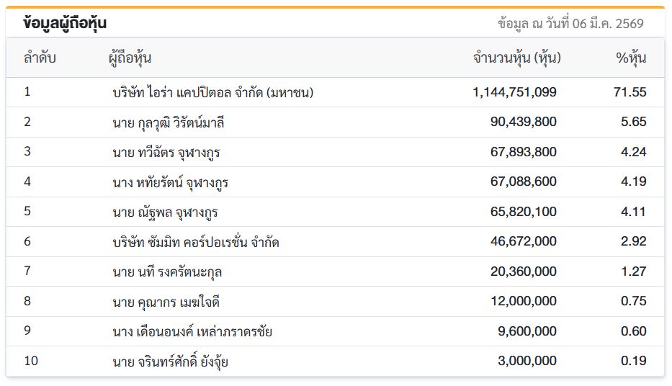Click the จำนวนหุ้น (หุ้น) column header
Image resolution: width=672 pixels, height=386 pixels.
pos(516,58)
